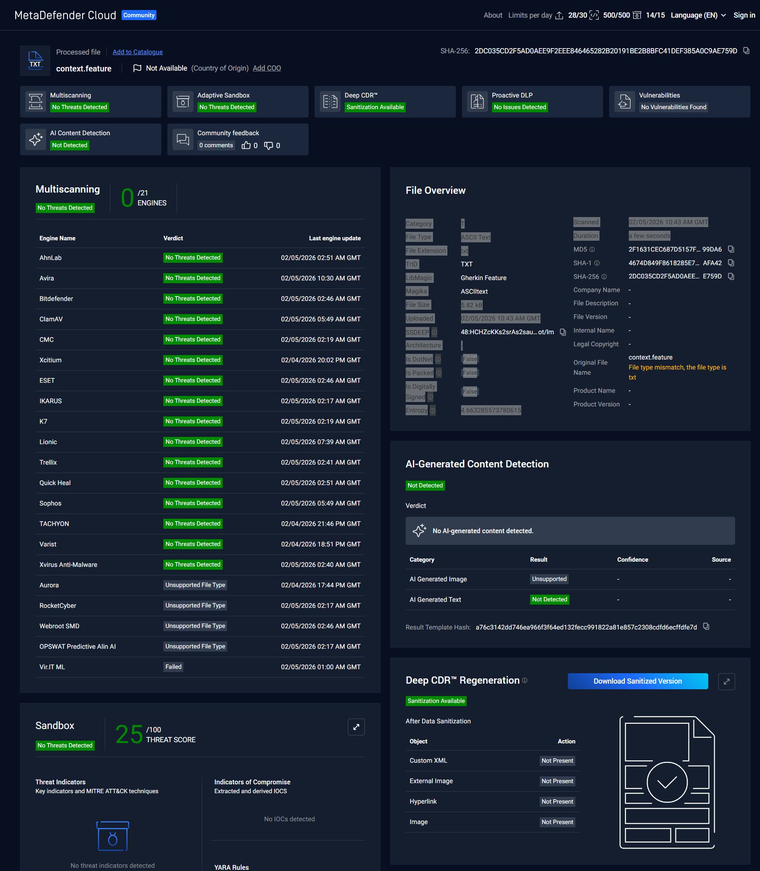Viewport: 760px width, 871px height.
Task: Click the Last engine update column header
Action: (x=335, y=238)
